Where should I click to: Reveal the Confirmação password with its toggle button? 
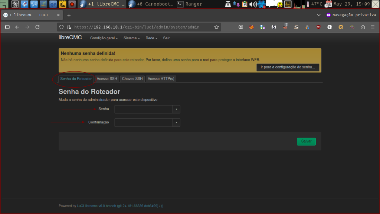pyautogui.click(x=177, y=123)
